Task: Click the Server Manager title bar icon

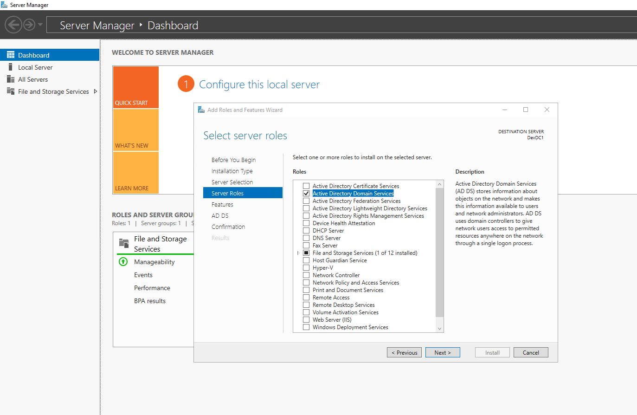Action: coord(4,5)
